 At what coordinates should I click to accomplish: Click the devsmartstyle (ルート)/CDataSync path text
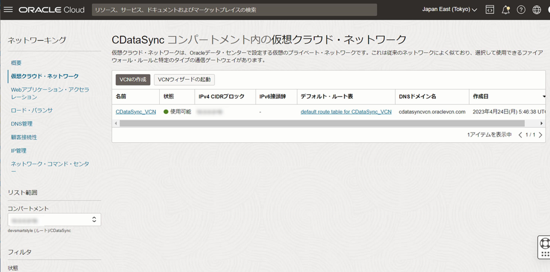[39, 231]
